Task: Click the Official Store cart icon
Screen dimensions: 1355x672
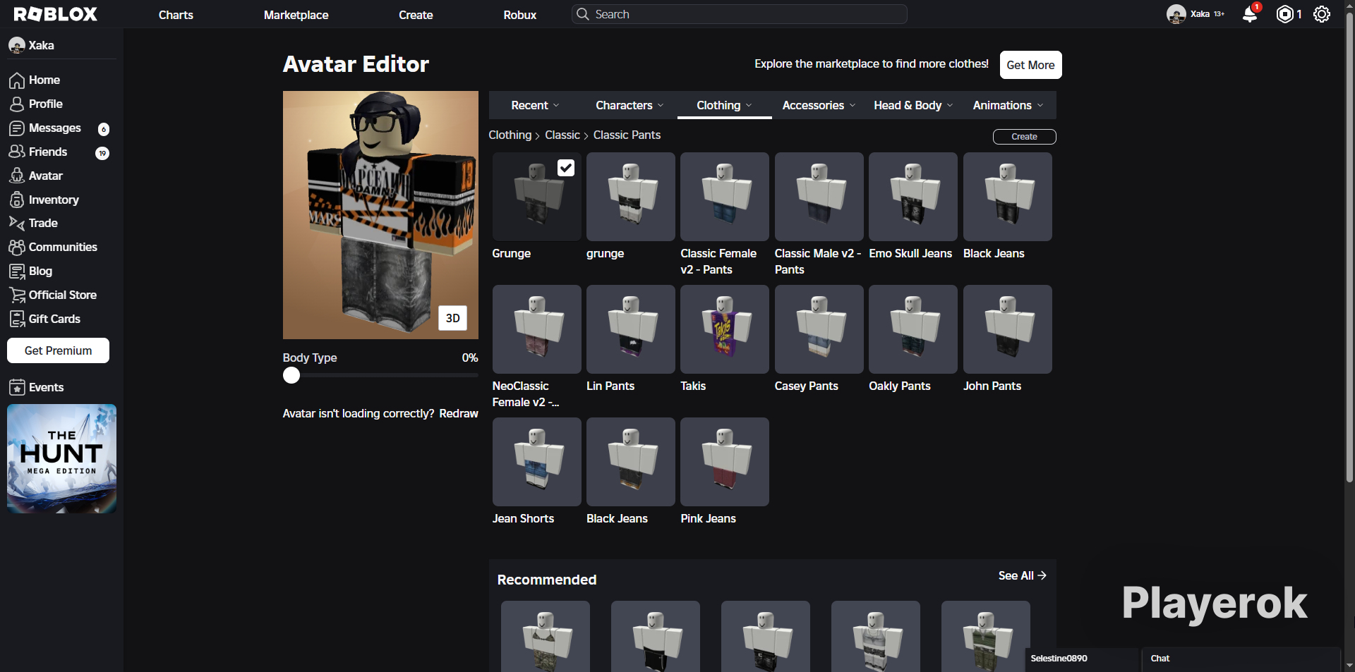Action: pos(17,295)
